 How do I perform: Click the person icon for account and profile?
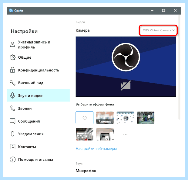(x=12, y=44)
